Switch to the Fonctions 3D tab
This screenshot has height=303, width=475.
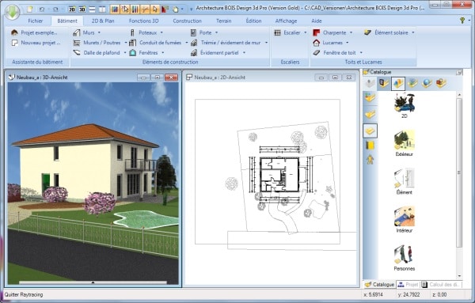[143, 21]
